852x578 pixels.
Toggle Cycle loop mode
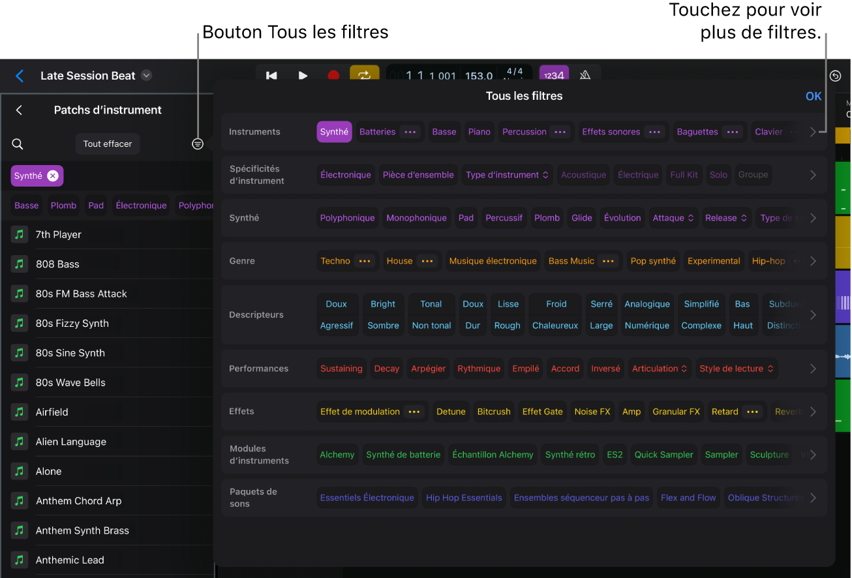[x=364, y=76]
